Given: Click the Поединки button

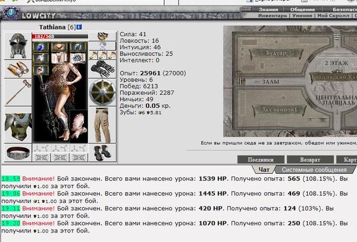Looking at the screenshot, I should (261, 160).
